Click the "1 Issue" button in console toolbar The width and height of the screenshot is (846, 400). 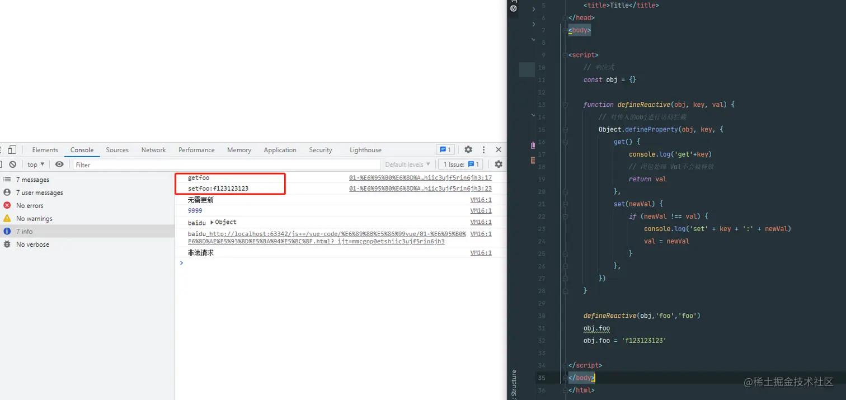point(460,164)
